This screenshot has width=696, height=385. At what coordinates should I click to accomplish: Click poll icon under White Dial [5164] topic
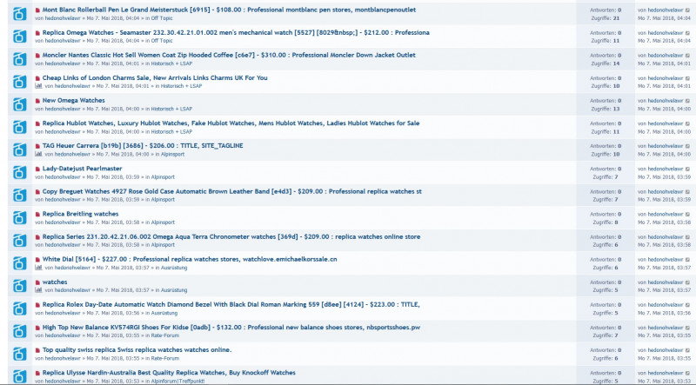38,267
